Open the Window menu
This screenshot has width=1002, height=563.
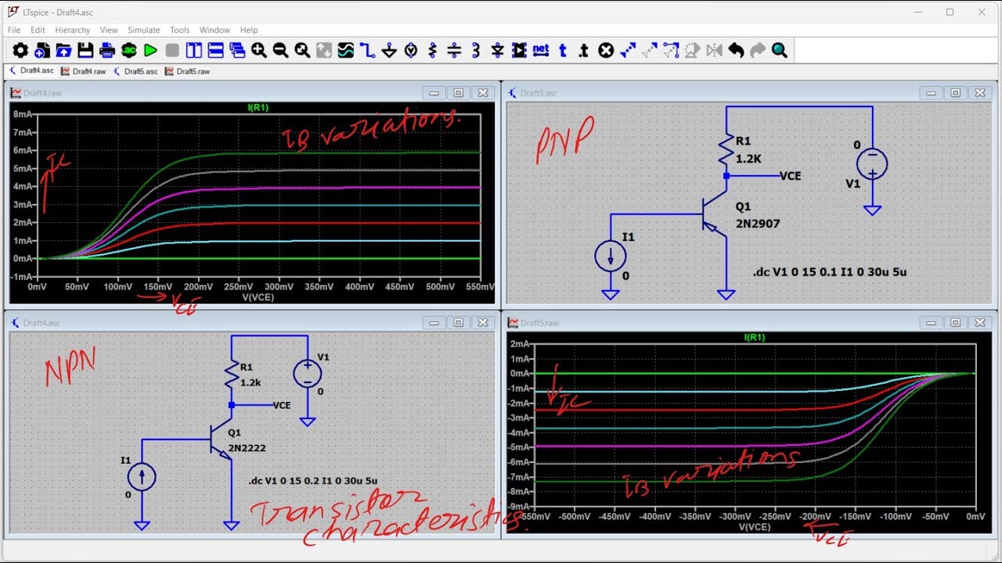215,30
